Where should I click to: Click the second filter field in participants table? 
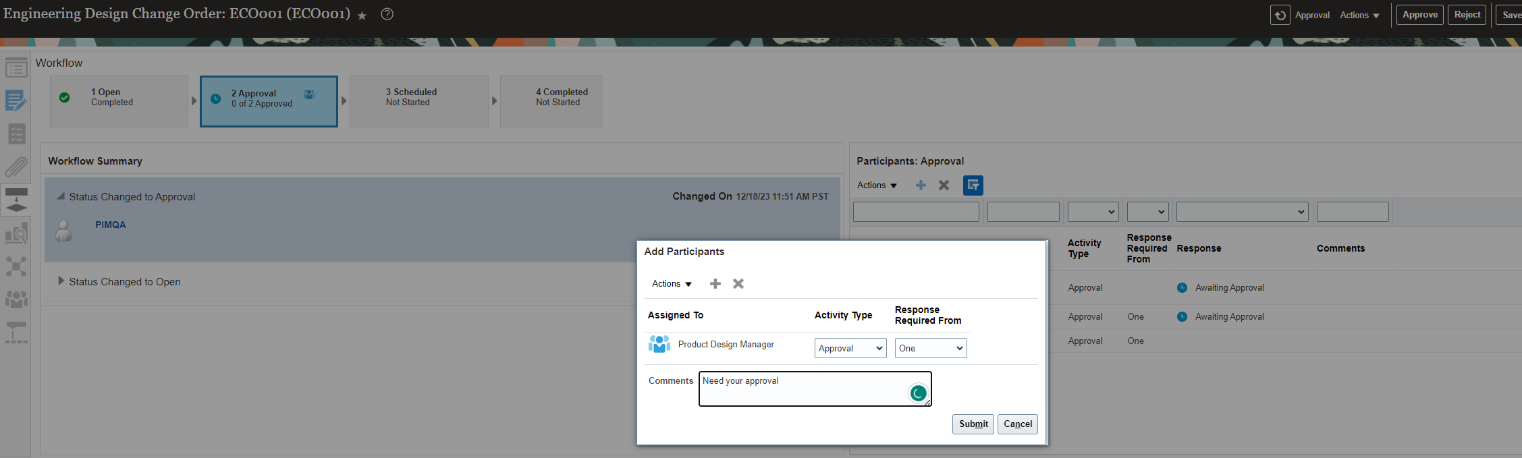point(1023,212)
